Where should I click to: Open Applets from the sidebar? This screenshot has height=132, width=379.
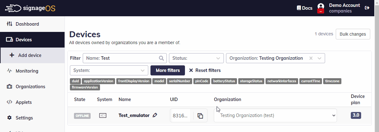tap(24, 102)
